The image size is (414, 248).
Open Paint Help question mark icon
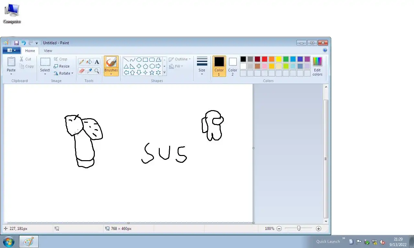325,50
